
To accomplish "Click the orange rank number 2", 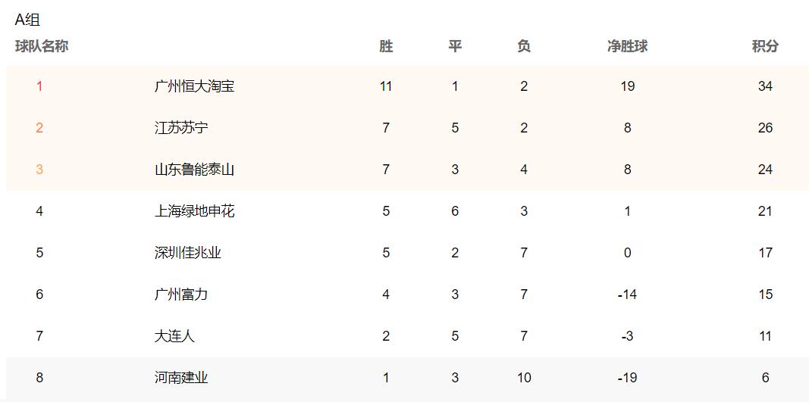I will [39, 128].
